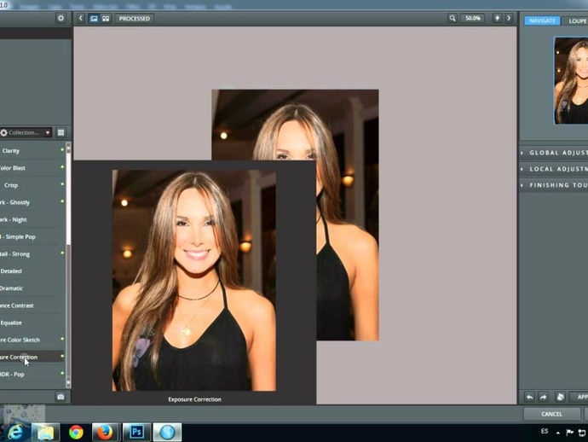Open Internet Explorer from the taskbar

(x=15, y=433)
